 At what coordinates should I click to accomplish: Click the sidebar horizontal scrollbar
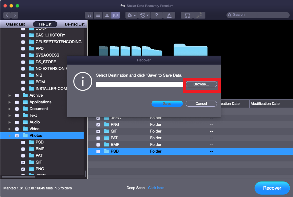19,177
